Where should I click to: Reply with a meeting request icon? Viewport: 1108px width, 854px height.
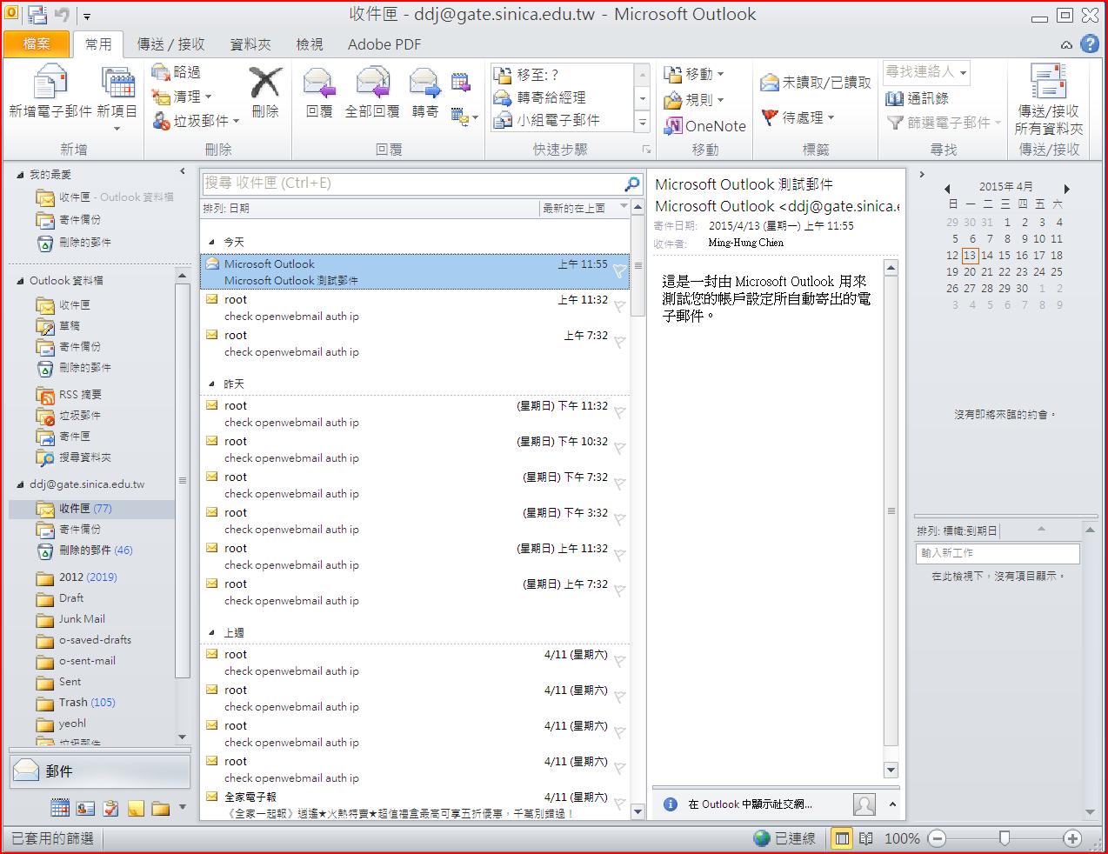[x=461, y=83]
